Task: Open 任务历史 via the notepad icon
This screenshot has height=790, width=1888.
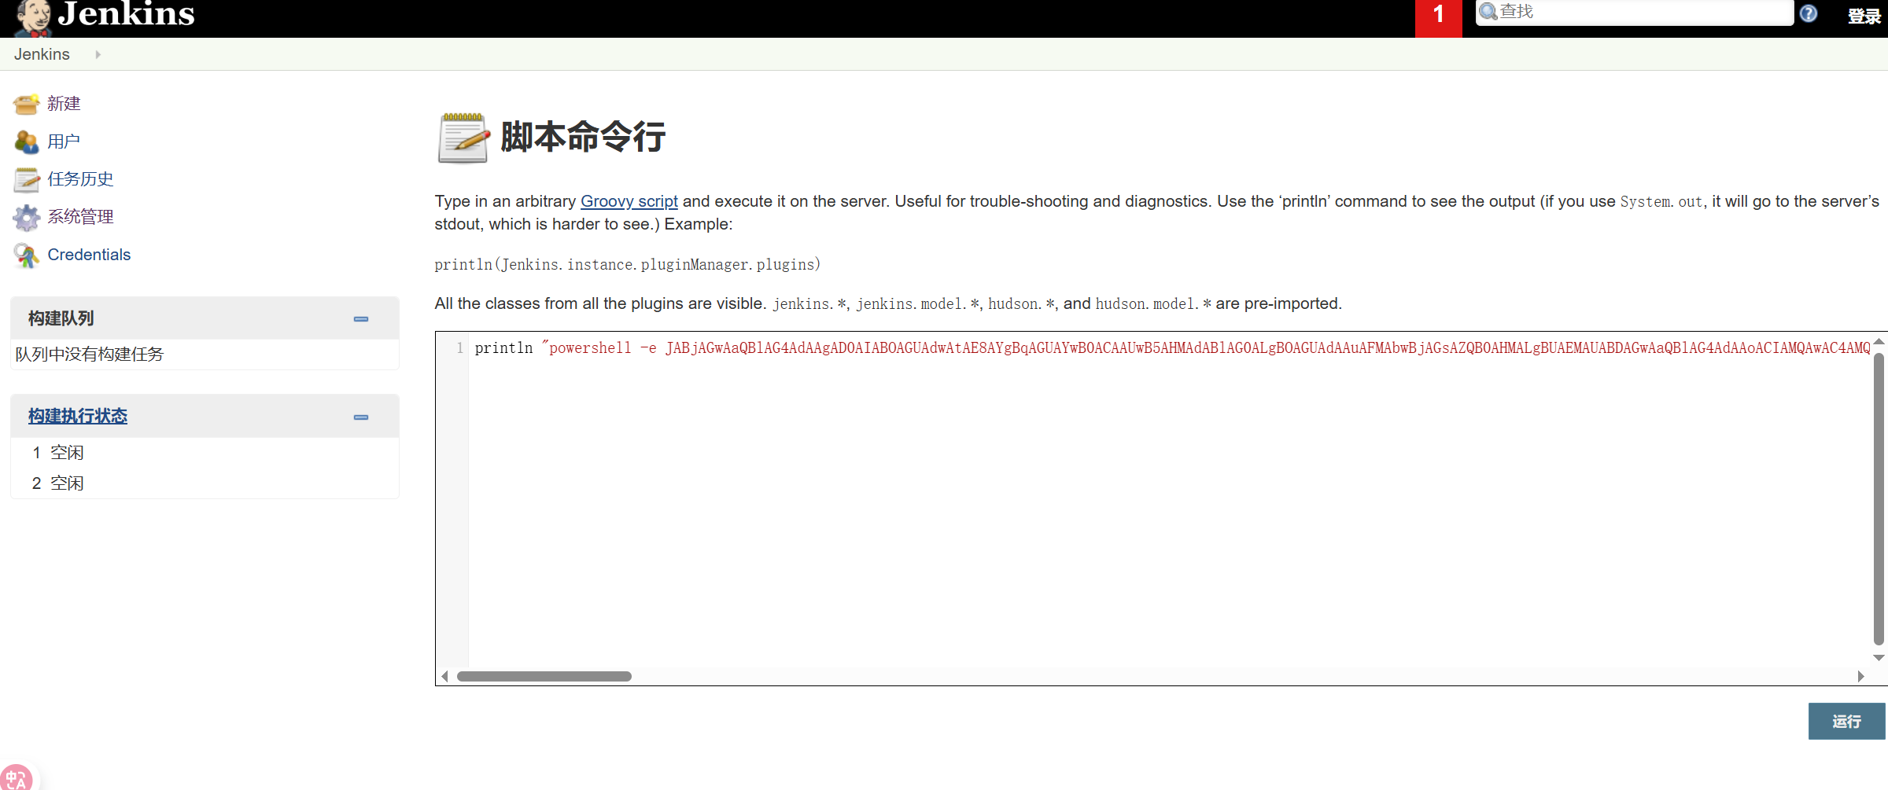Action: point(26,179)
